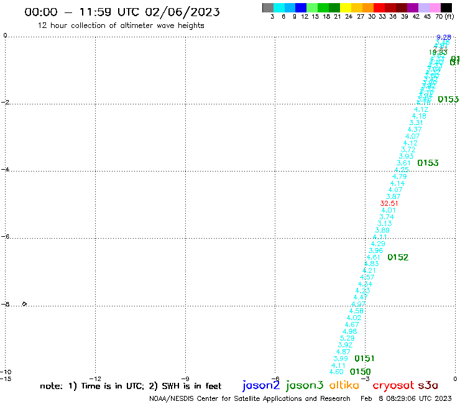
Task: Click the 4.60 value at track bottom
Action: tap(336, 372)
